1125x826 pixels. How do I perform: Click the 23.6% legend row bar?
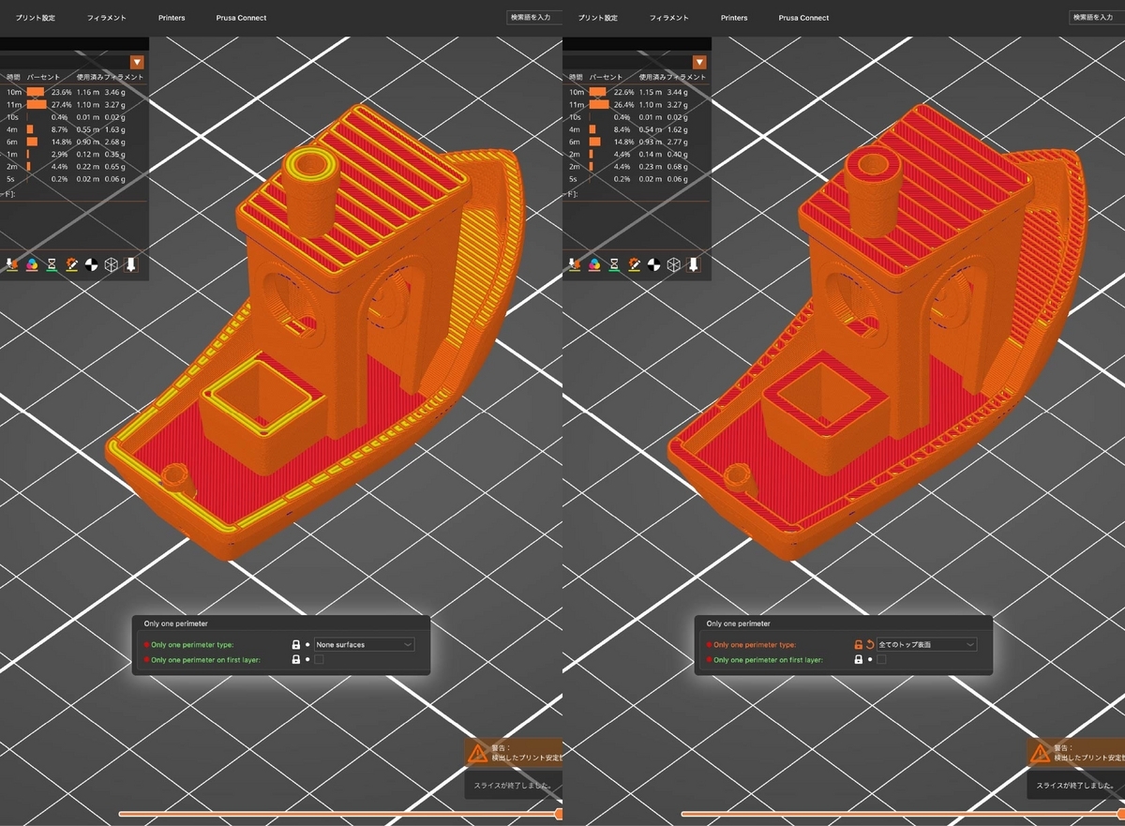coord(36,92)
